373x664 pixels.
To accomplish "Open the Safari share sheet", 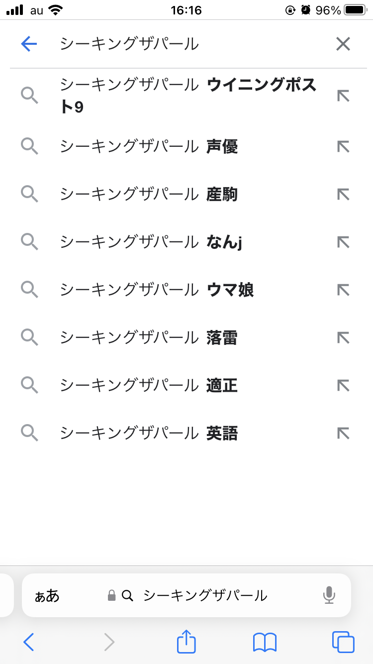I will (186, 642).
